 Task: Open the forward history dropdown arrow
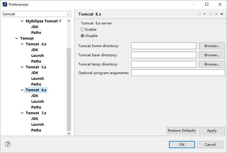216,14
